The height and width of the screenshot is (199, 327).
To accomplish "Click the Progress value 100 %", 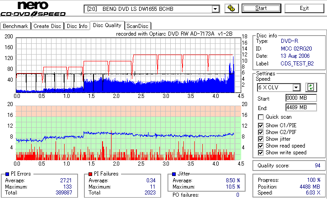I will tap(313, 180).
